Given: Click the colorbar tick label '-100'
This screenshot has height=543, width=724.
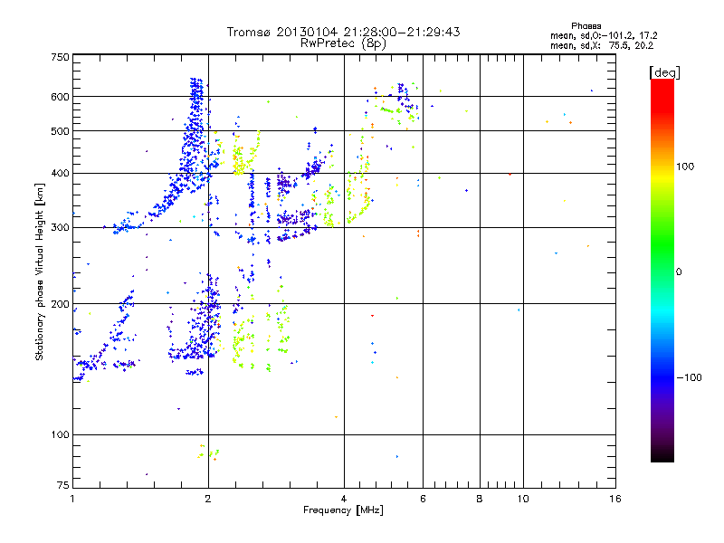Looking at the screenshot, I should (x=689, y=377).
